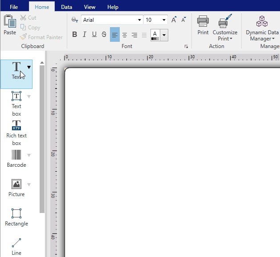Select the Barcode tool
Viewport: 280px width, 257px height.
click(16, 158)
